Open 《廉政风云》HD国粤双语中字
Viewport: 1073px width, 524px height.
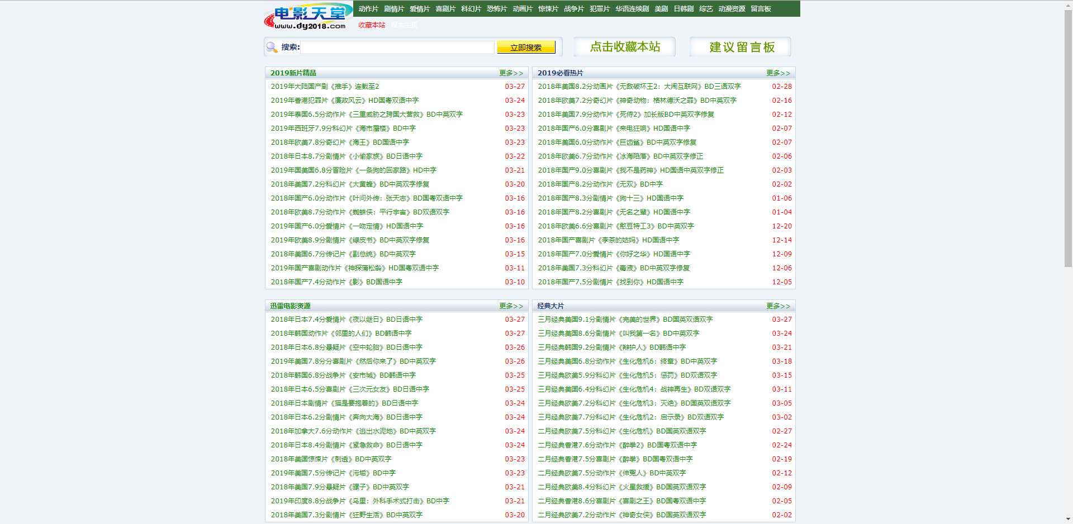(x=345, y=101)
